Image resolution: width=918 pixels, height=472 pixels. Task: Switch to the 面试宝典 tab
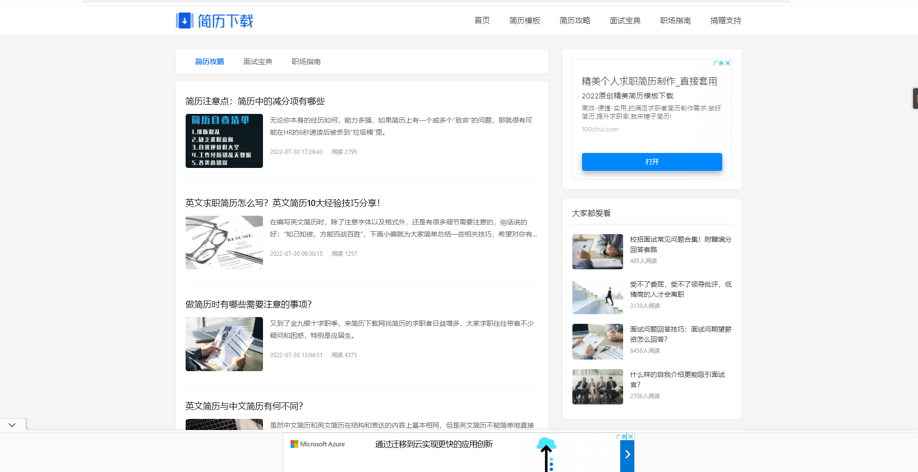258,61
